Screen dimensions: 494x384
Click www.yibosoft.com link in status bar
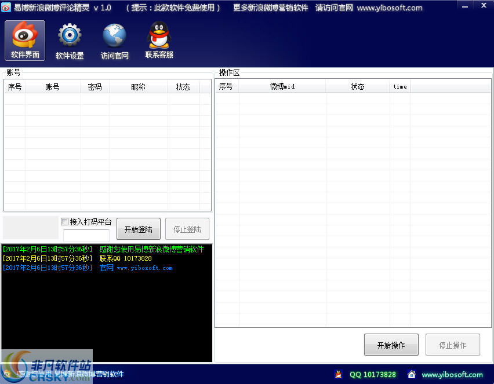[452, 375]
